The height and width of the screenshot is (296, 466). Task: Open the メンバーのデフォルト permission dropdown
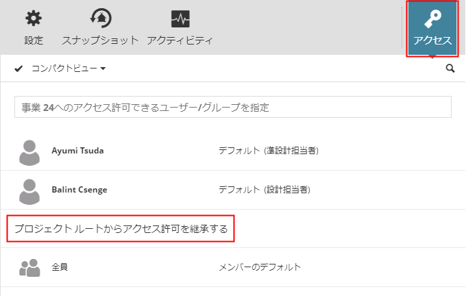(260, 267)
